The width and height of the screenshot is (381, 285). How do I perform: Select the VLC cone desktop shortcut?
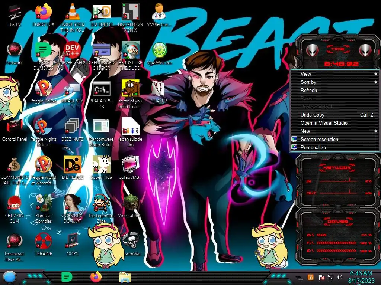tap(73, 12)
